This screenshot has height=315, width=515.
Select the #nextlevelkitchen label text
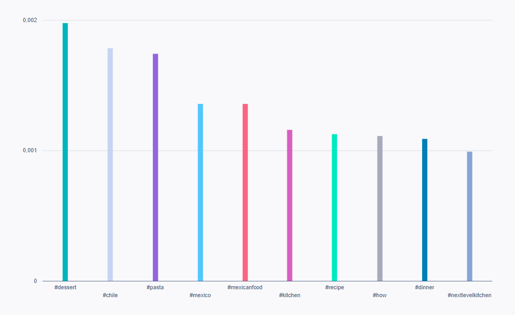469,295
